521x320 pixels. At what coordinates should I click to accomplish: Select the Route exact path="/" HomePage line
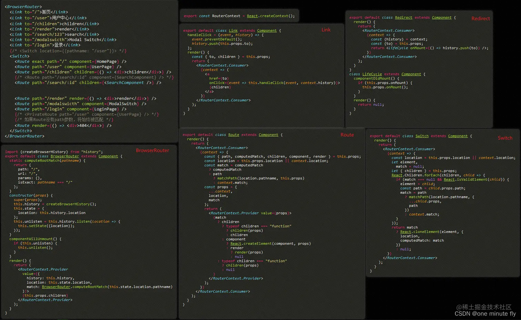[x=71, y=62]
